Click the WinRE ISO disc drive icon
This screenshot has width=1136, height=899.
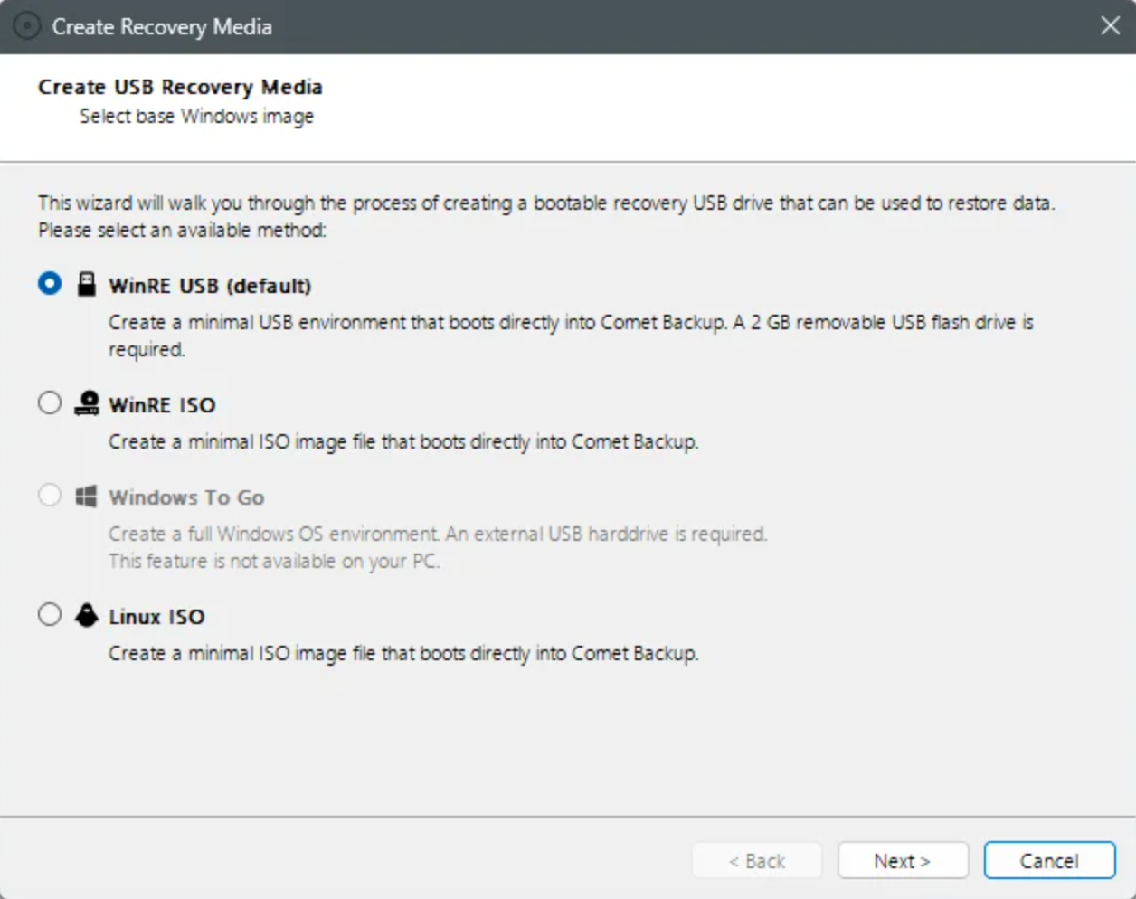87,403
